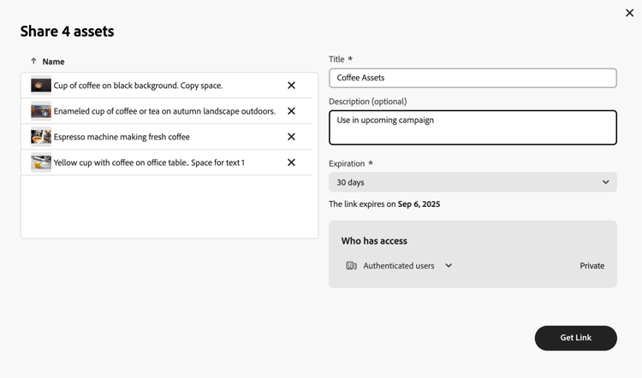Image resolution: width=642 pixels, height=378 pixels.
Task: Sort assets by the Name column header
Action: pyautogui.click(x=53, y=62)
